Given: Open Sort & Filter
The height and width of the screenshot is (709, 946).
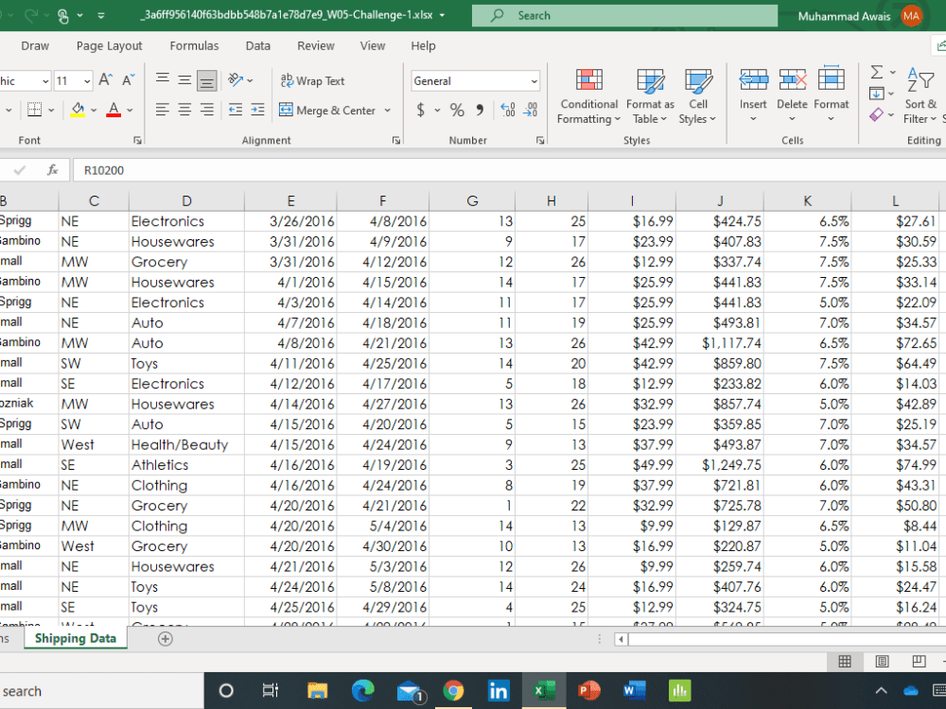Looking at the screenshot, I should (x=920, y=96).
